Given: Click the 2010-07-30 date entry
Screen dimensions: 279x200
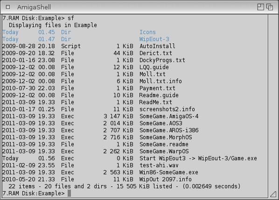Looking at the screenshot, I should click(19, 88).
